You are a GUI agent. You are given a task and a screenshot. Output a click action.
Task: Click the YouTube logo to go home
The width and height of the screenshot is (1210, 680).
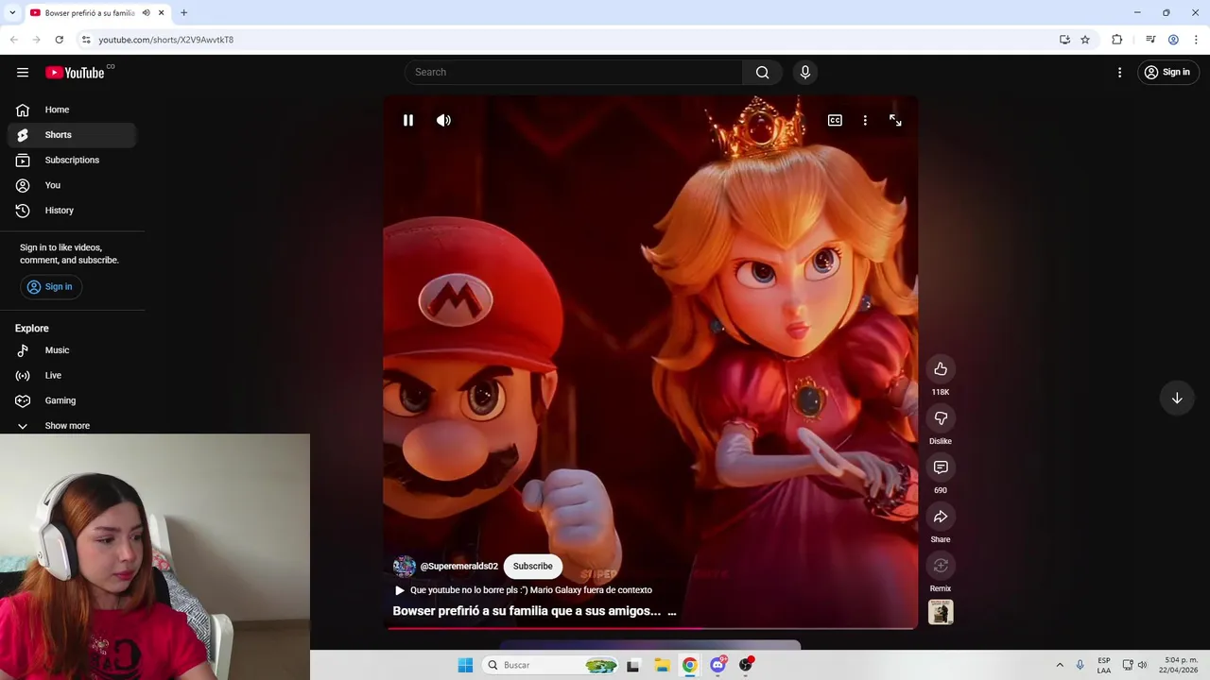point(75,73)
